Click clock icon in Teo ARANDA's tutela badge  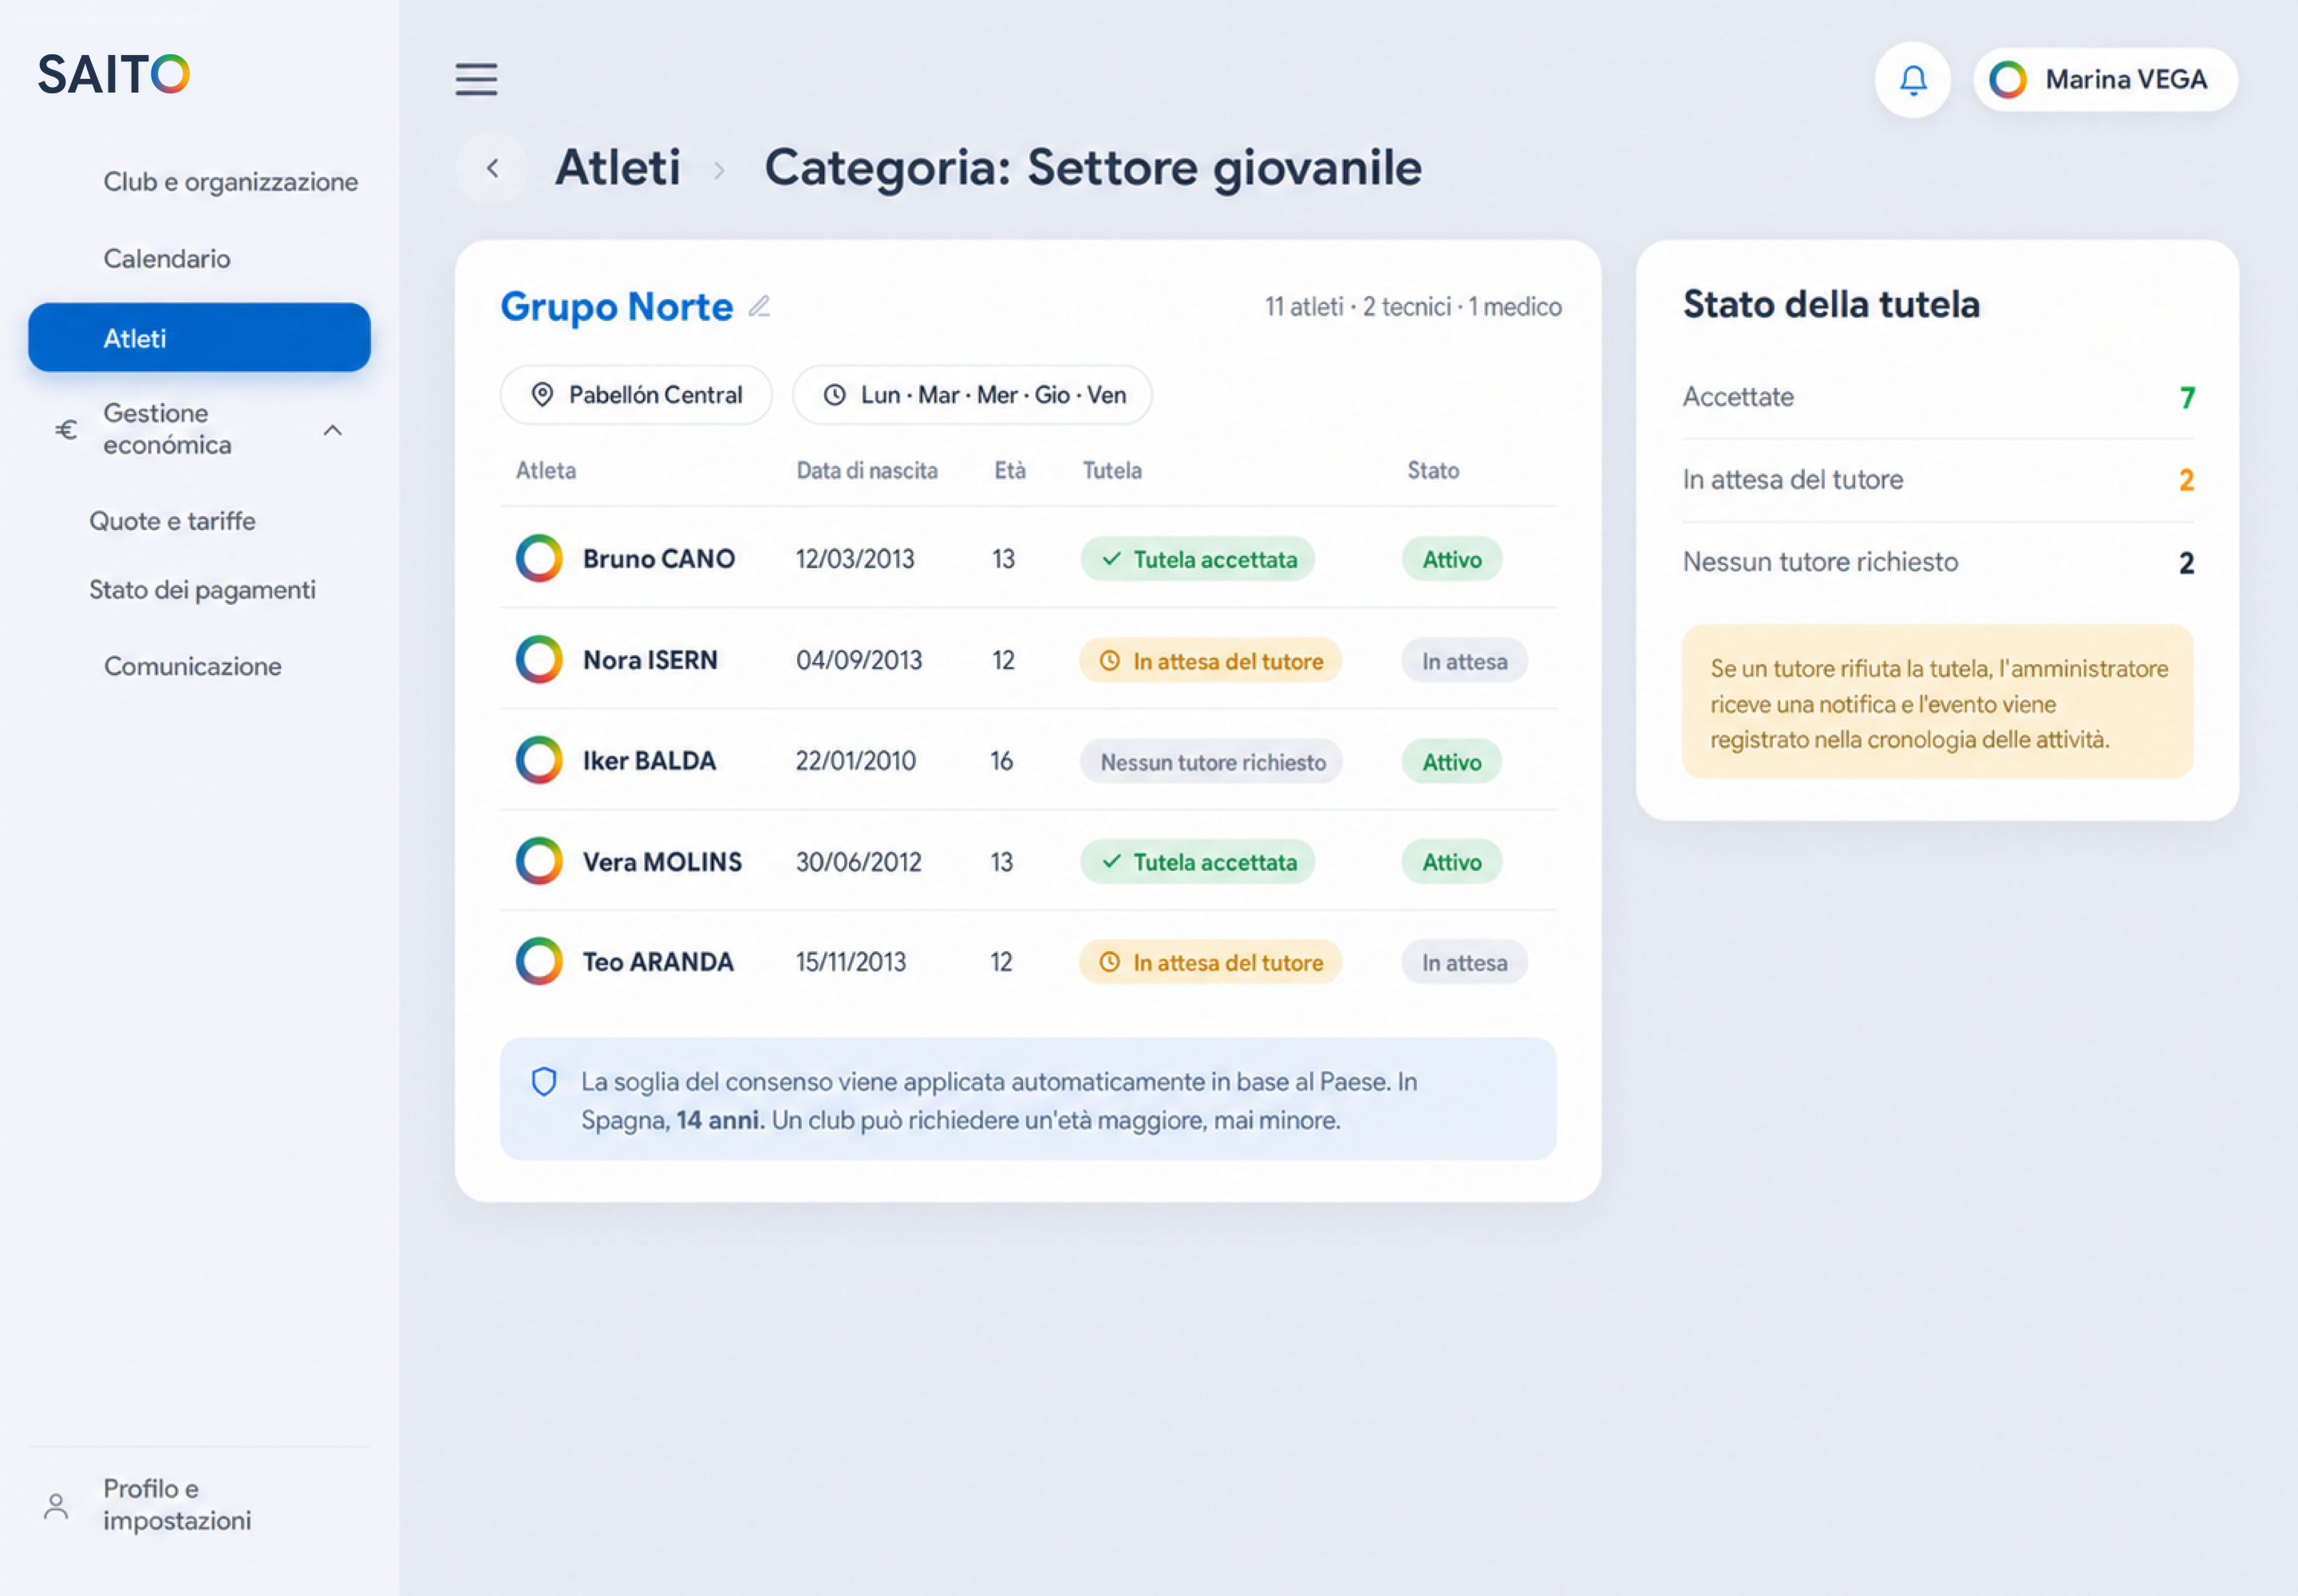tap(1110, 962)
